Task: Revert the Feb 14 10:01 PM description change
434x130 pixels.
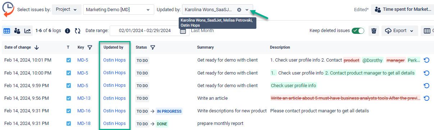Action: coord(426,60)
